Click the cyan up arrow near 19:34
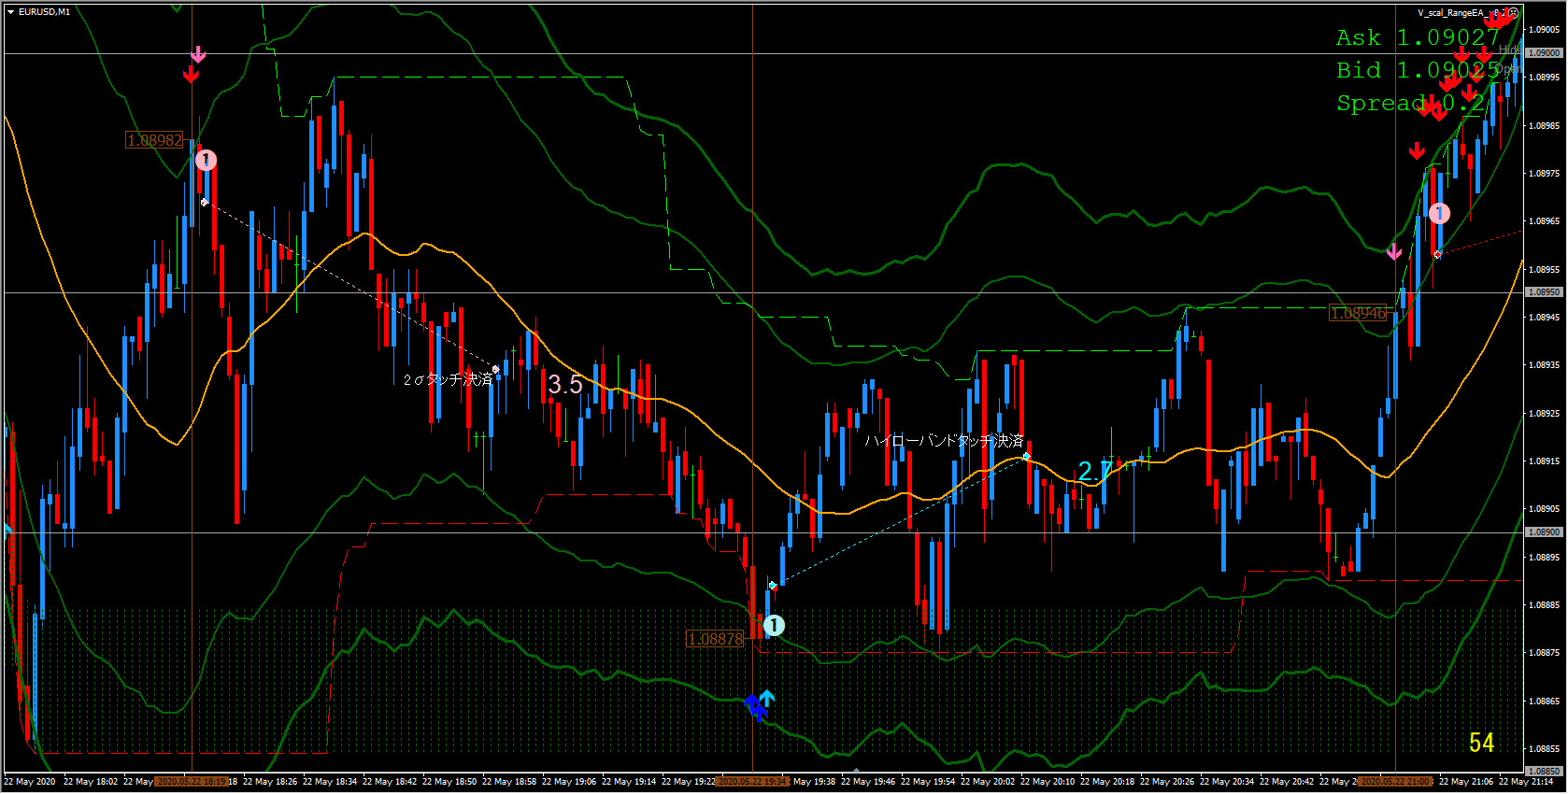Viewport: 1568px width, 794px height. tap(766, 698)
